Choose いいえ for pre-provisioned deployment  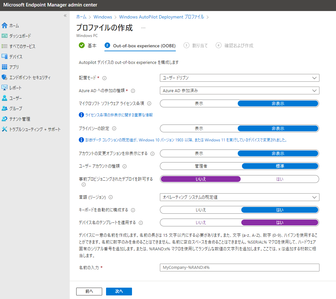(x=200, y=179)
